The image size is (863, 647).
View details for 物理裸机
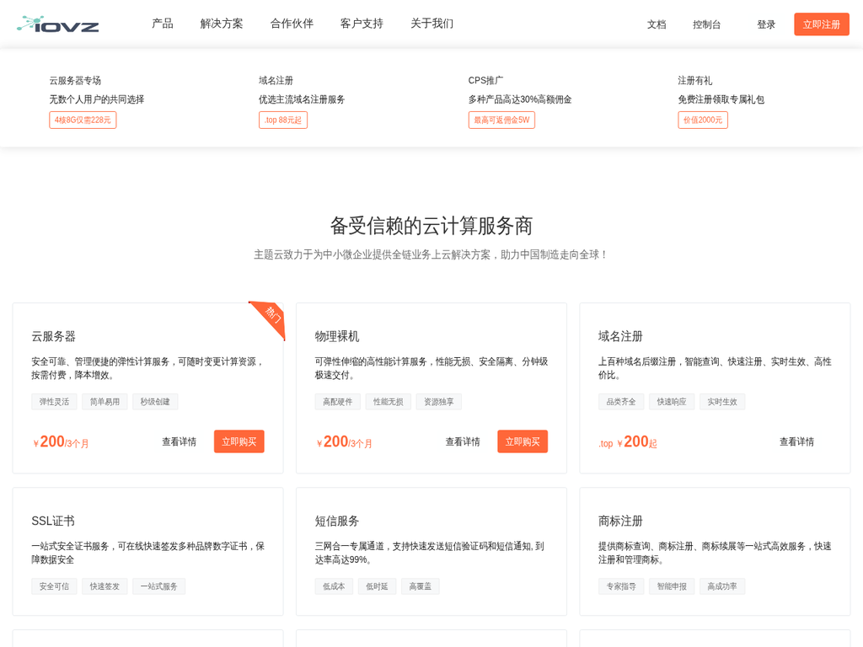(x=463, y=441)
